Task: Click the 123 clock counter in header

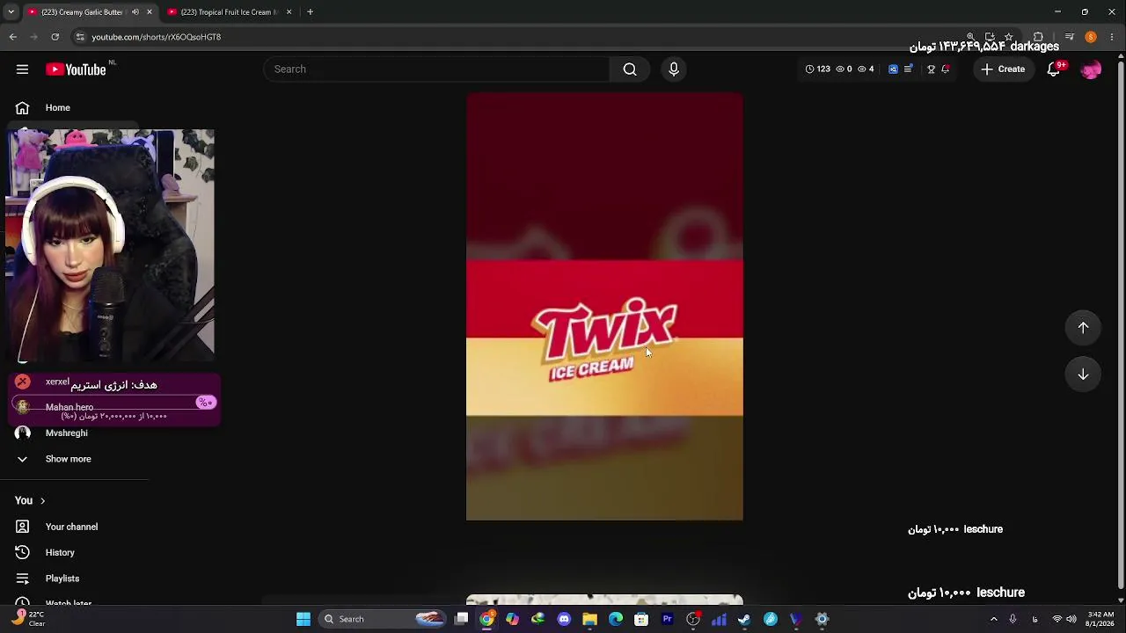Action: 817,69
